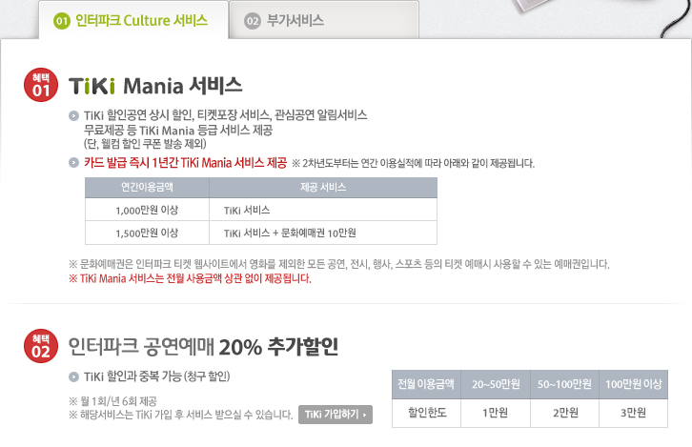Image resolution: width=692 pixels, height=447 pixels.
Task: Select the 연간이용금액 table header
Action: [147, 188]
